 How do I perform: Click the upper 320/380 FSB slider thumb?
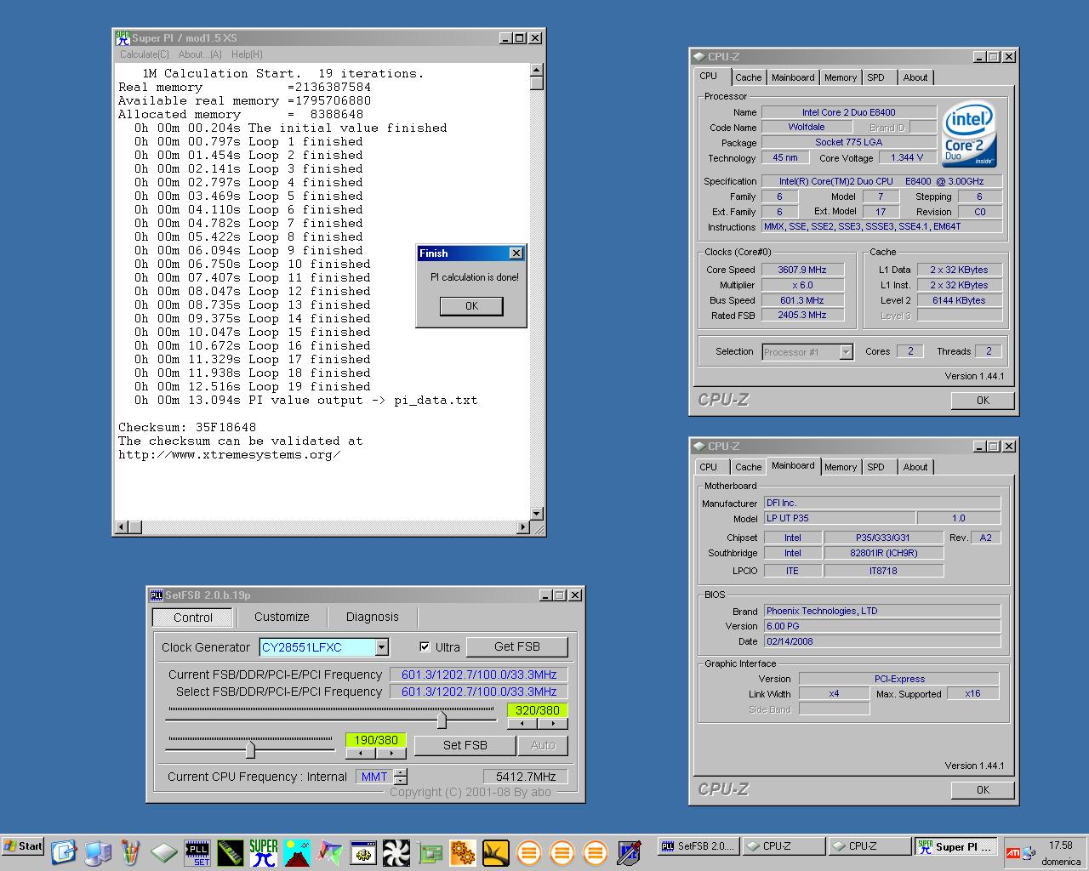coord(442,720)
